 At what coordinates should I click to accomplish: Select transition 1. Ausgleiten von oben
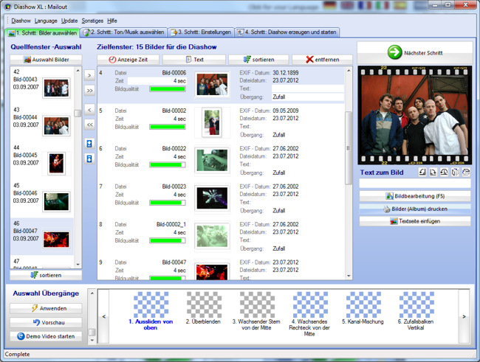(151, 310)
